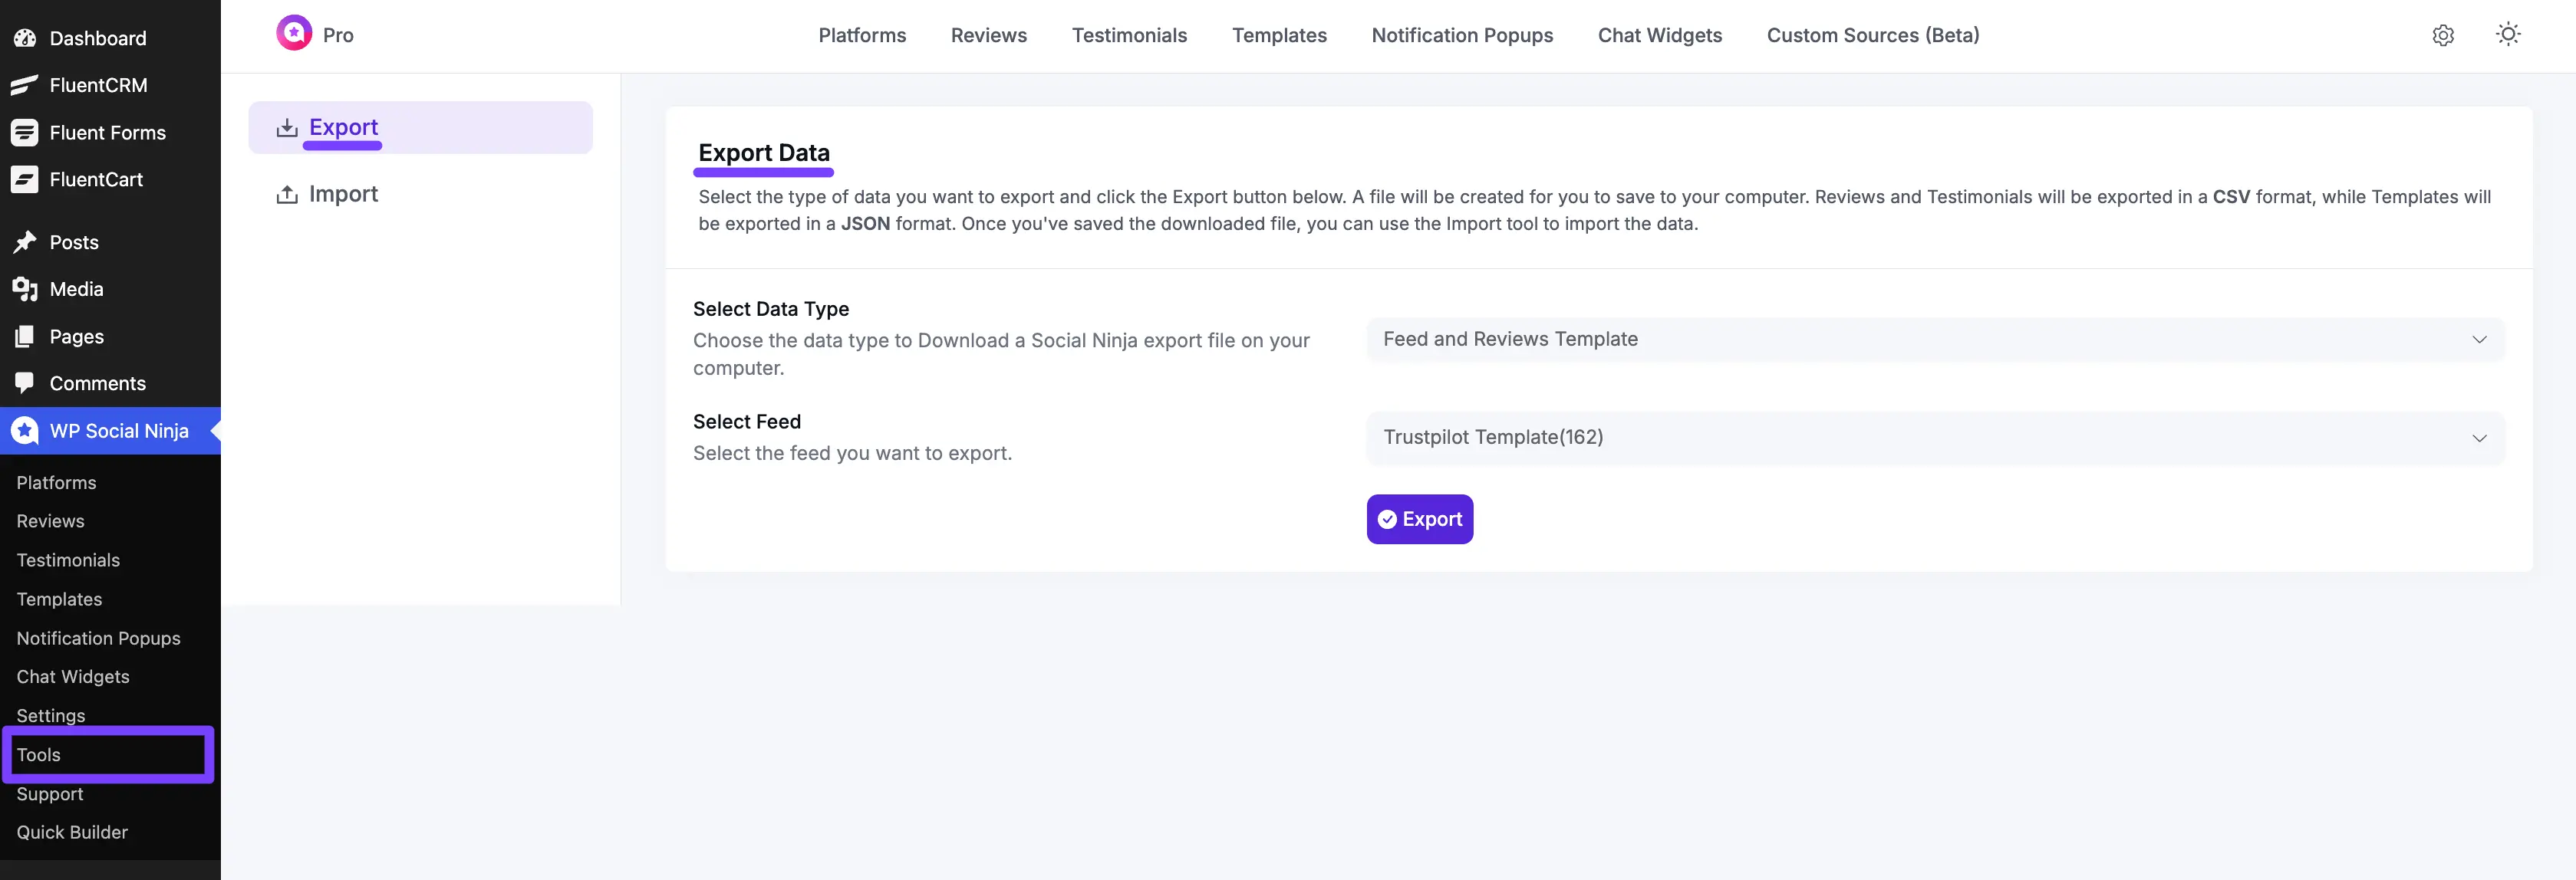
Task: Open the Trustpilot Template feed dropdown
Action: pyautogui.click(x=1934, y=438)
